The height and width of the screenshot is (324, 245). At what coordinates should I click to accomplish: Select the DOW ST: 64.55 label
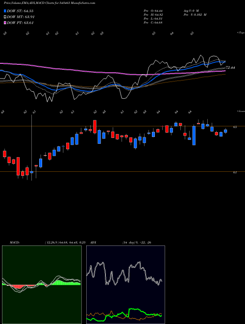click(20, 11)
